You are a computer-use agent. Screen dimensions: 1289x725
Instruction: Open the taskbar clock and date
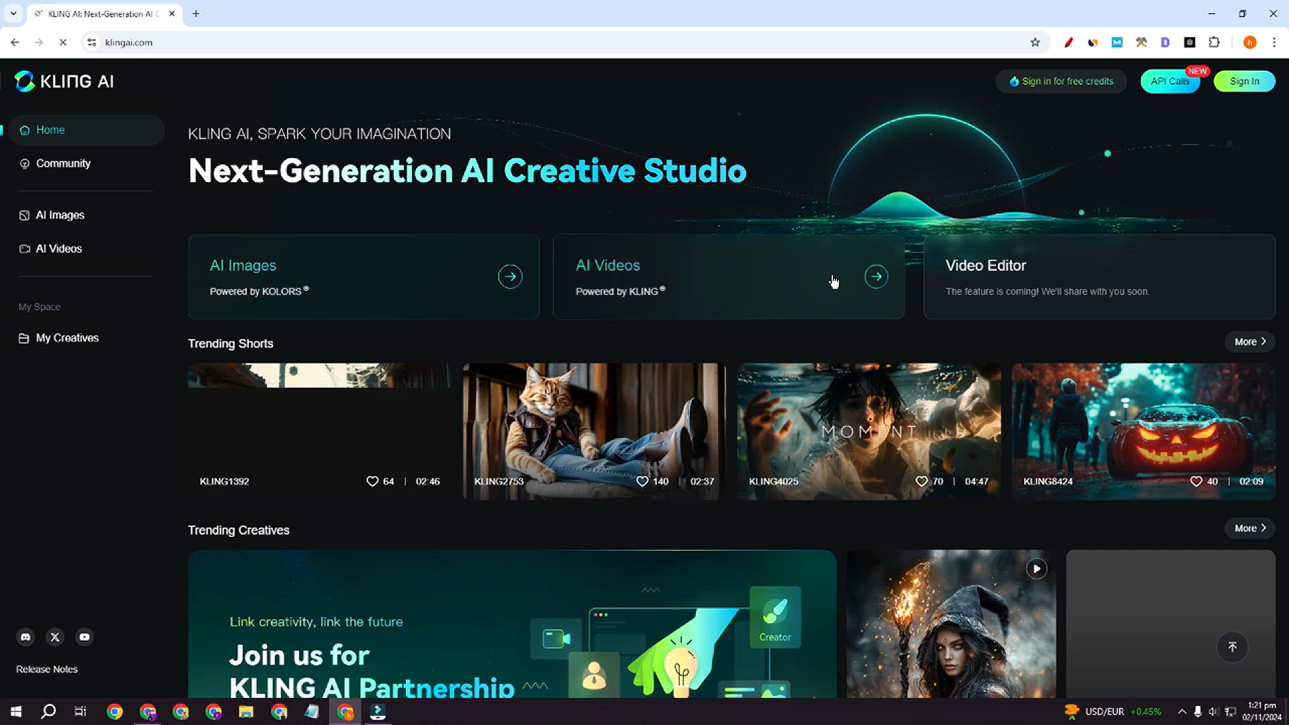1261,712
